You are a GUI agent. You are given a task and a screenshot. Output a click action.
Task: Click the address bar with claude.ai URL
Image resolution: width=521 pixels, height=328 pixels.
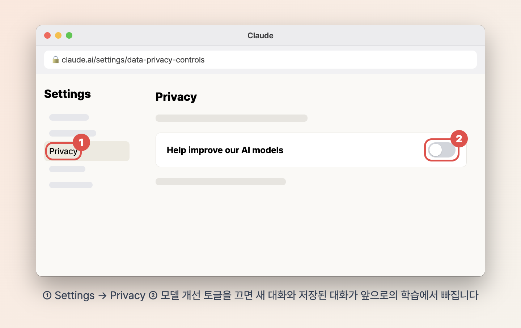pyautogui.click(x=260, y=60)
